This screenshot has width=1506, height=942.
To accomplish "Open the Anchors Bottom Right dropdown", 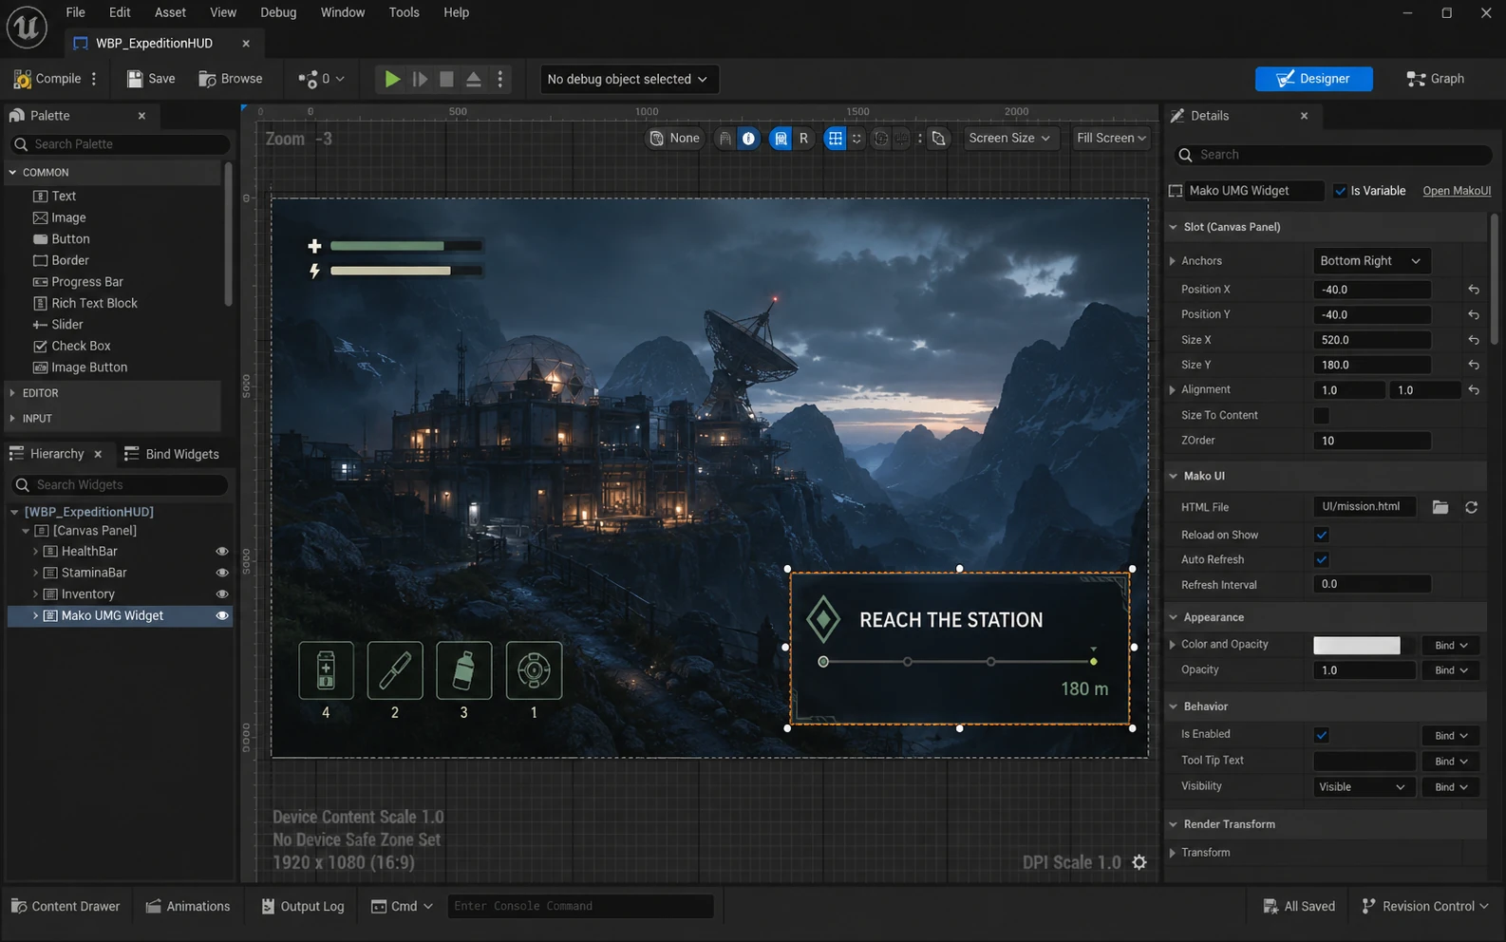I will (1371, 261).
